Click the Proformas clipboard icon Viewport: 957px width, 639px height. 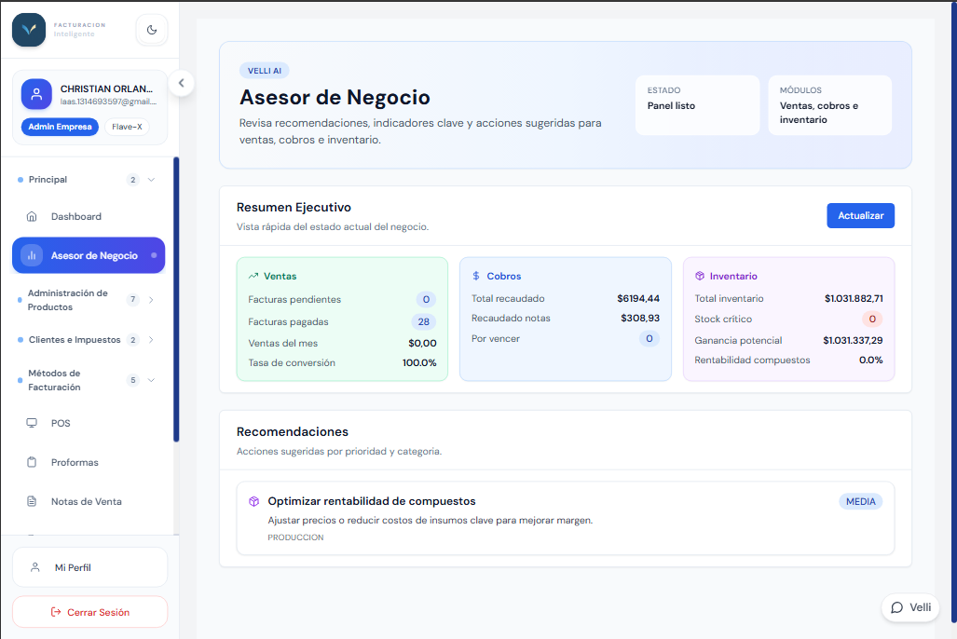click(32, 462)
